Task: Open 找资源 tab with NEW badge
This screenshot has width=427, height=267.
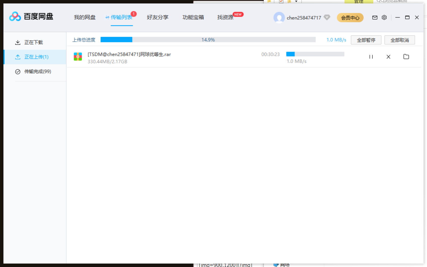Action: pos(225,17)
